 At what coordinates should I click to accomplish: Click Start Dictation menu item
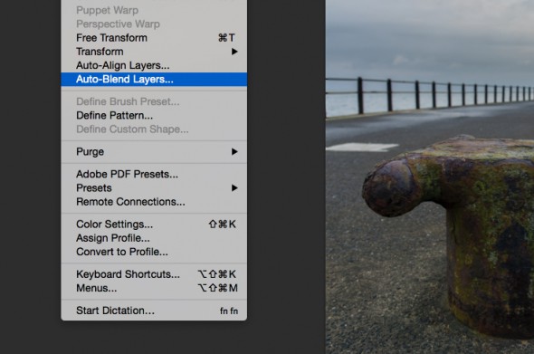(154, 311)
